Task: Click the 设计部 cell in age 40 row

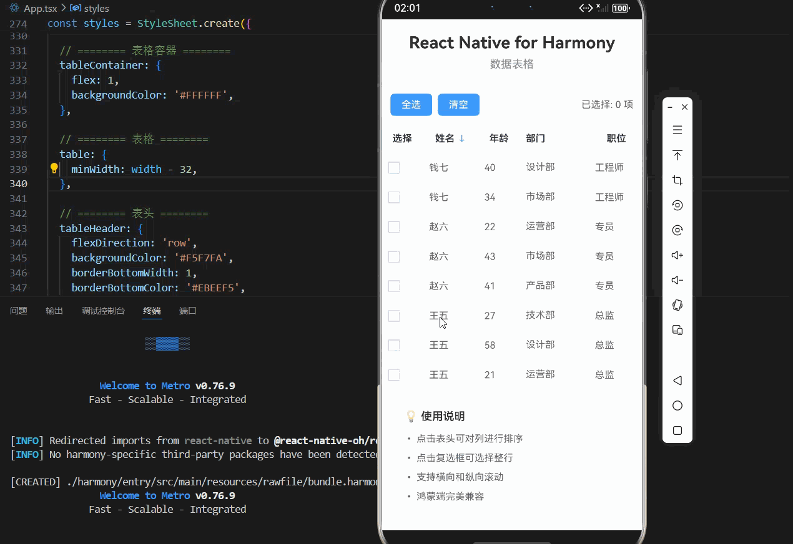Action: pyautogui.click(x=540, y=167)
